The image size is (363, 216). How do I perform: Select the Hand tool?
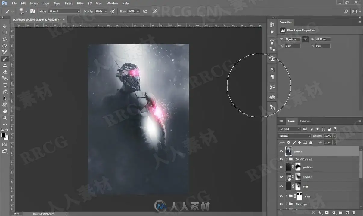click(5, 111)
